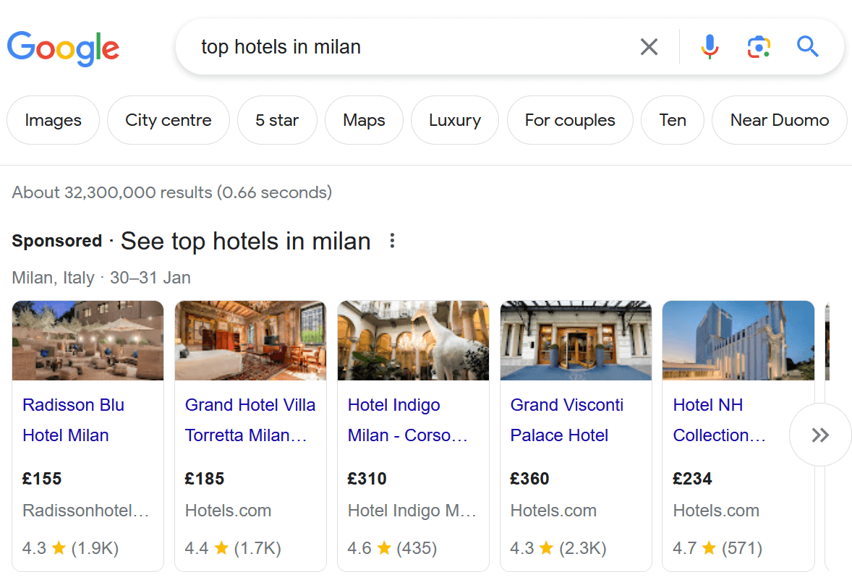Start a voice search with the microphone icon
The image size is (852, 580).
pos(710,46)
